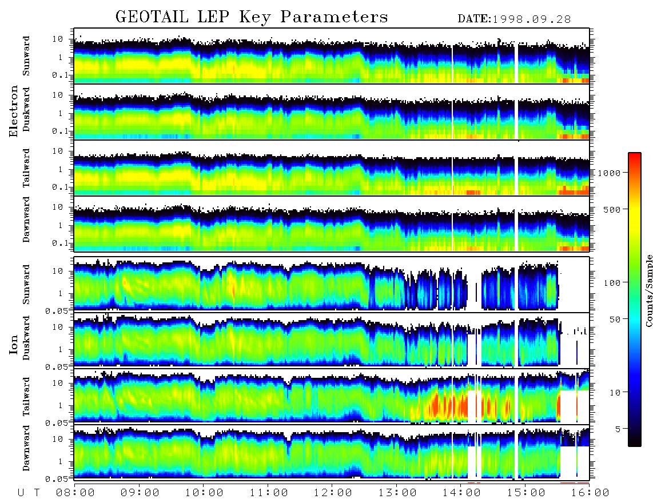Click the Electron Tailward spectrogram panel
Image resolution: width=653 pixels, height=503 pixels.
tap(332, 168)
